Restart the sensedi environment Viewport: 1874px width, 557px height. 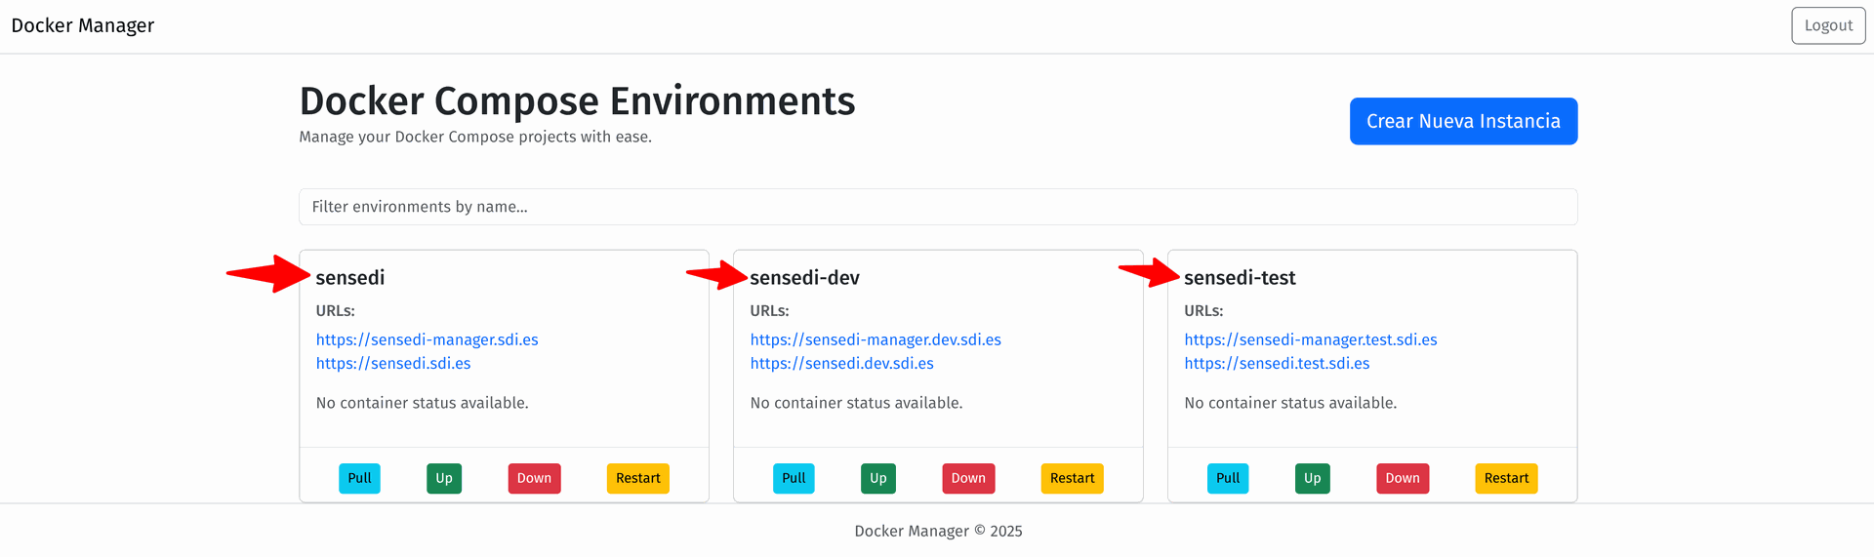click(637, 478)
